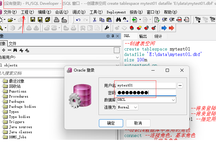Select the 最近对象 folder
Screen dimensions: 216x144
(17, 81)
